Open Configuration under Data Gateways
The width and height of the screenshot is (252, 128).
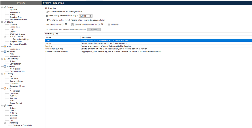point(15,64)
